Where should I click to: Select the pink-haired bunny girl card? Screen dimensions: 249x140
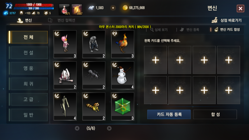[65, 44]
